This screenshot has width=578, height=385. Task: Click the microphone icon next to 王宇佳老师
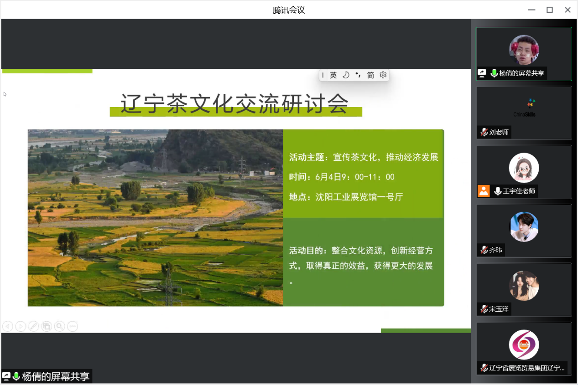[x=498, y=191]
